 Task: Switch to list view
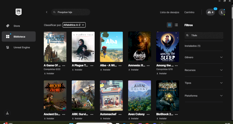176,25
